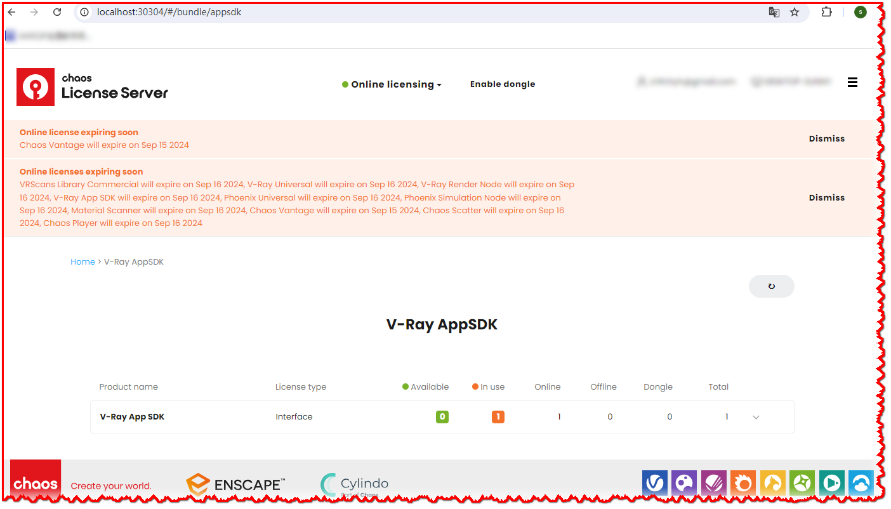Click the Total column header
The height and width of the screenshot is (509, 891).
pos(718,387)
